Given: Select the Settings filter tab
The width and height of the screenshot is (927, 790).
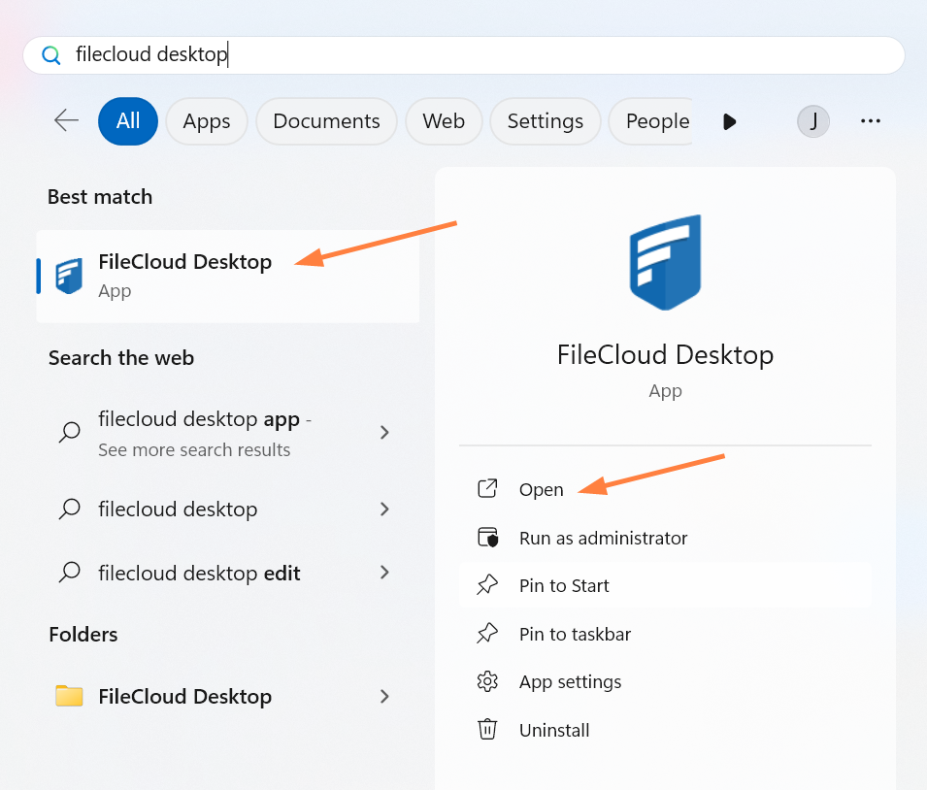Looking at the screenshot, I should [545, 121].
